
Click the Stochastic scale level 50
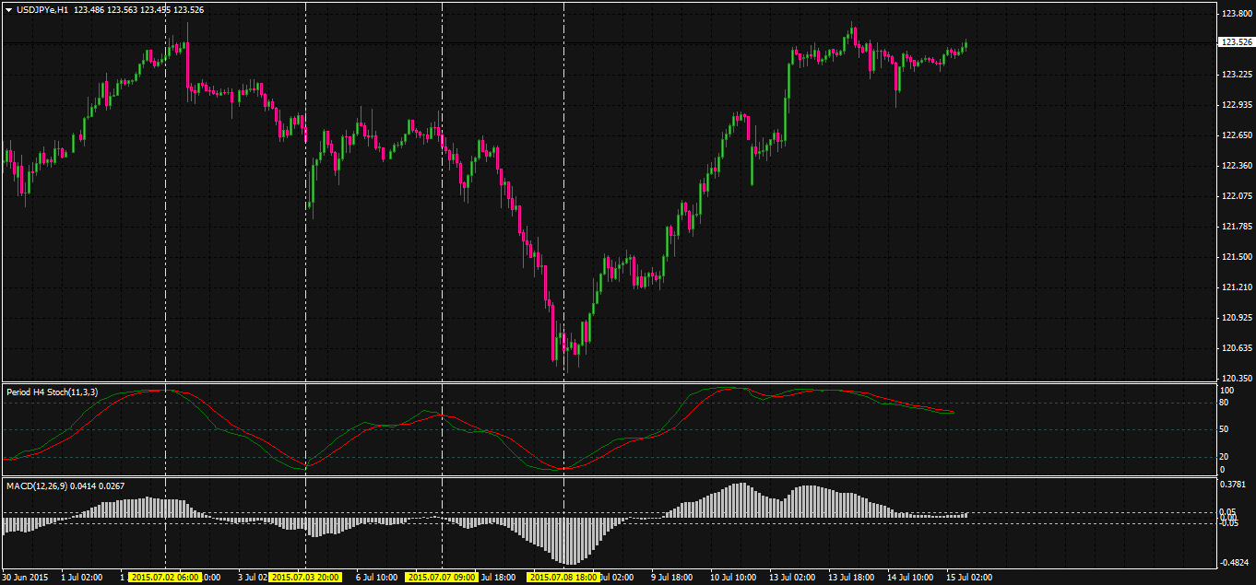(x=1225, y=430)
